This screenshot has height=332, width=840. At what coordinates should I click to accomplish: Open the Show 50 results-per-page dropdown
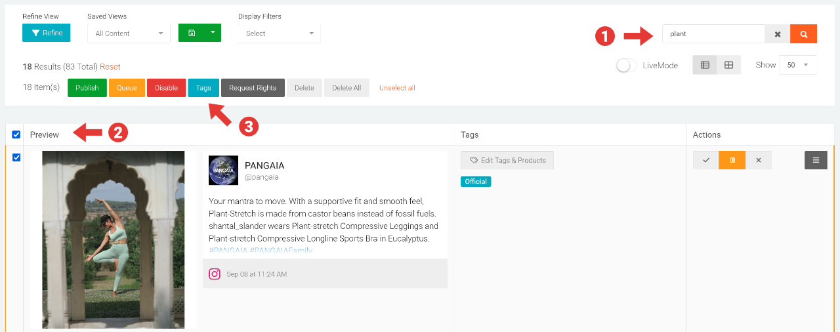(x=797, y=65)
